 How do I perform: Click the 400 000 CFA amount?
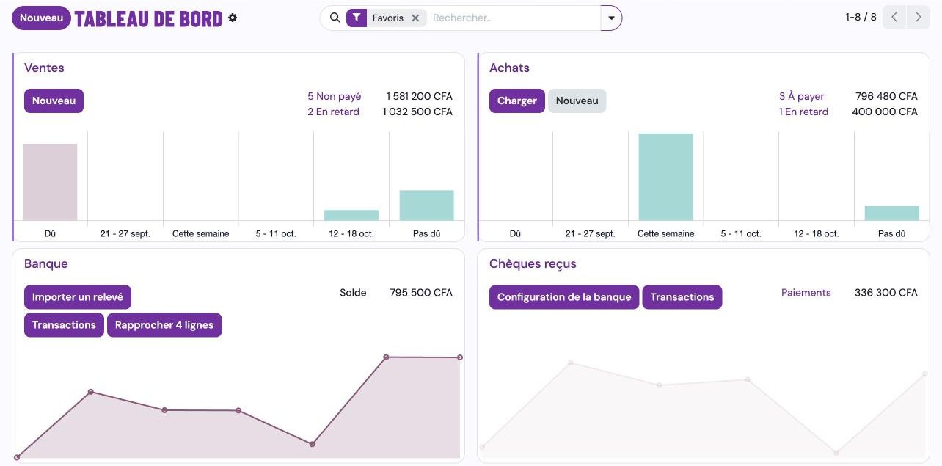click(885, 112)
